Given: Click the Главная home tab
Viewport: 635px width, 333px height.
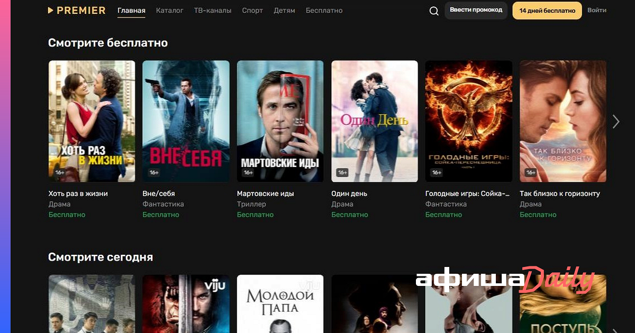Looking at the screenshot, I should [x=131, y=11].
